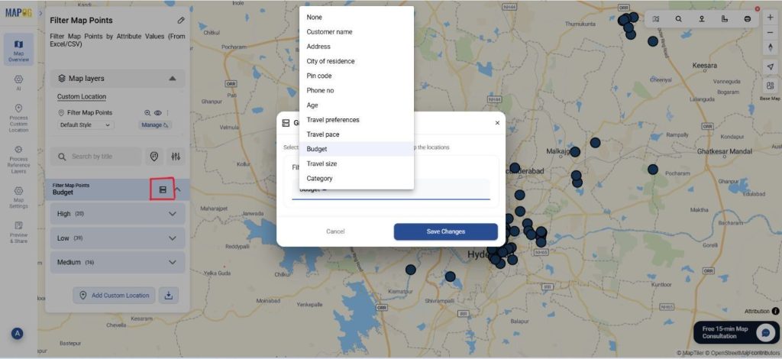Screen dimensions: 782x359
Task: Zoom in on the map
Action: (x=770, y=18)
